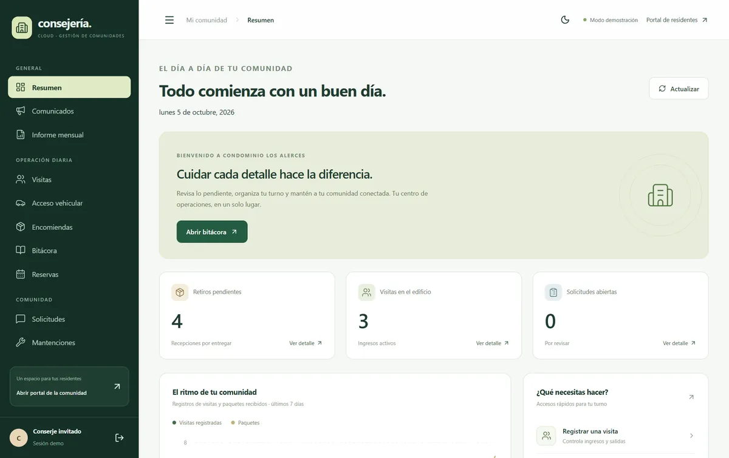Click the Conserje invitado avatar
This screenshot has width=729, height=458.
[19, 437]
